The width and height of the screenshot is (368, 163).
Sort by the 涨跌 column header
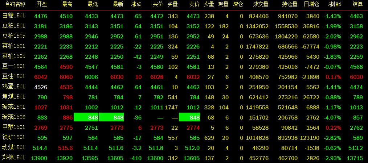(x=136, y=4)
